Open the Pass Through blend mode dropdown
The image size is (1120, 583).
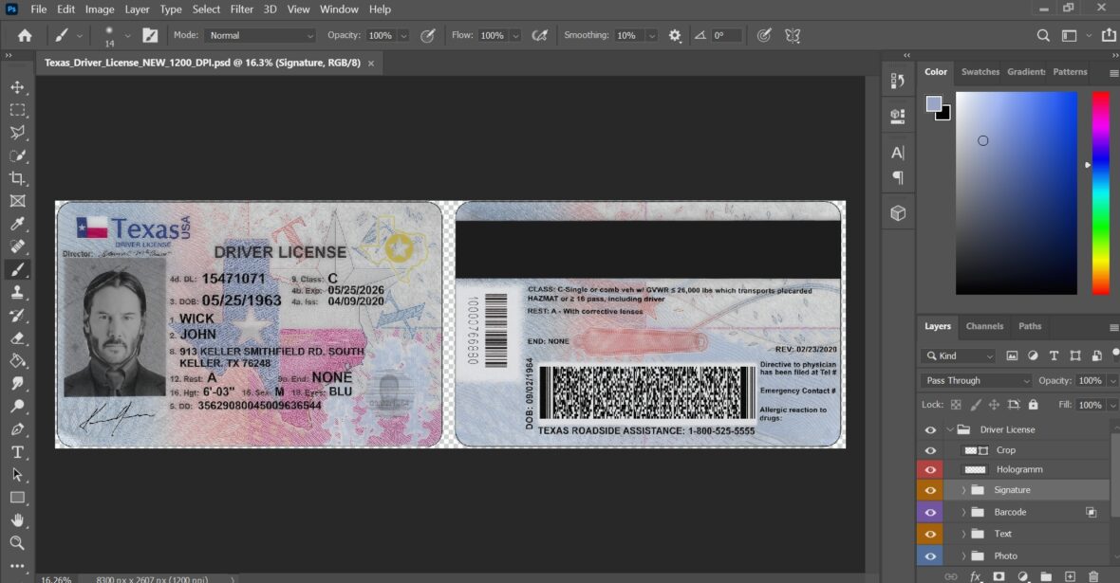tap(974, 380)
